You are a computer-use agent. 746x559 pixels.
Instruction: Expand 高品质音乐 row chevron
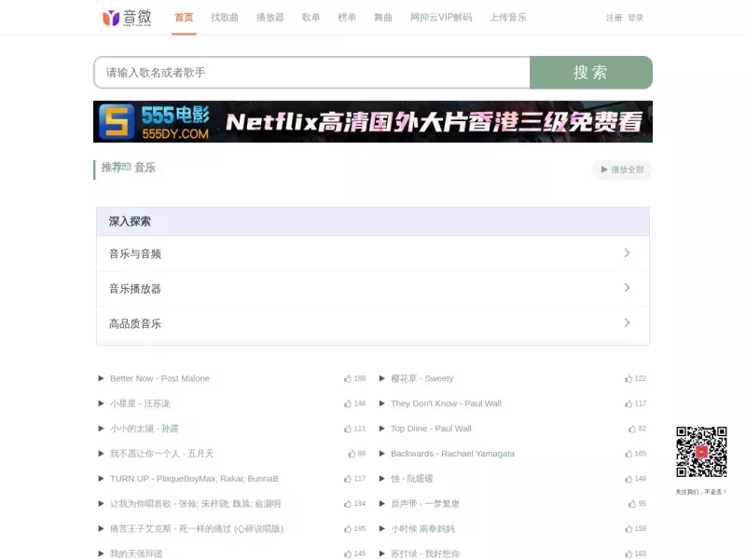point(627,322)
